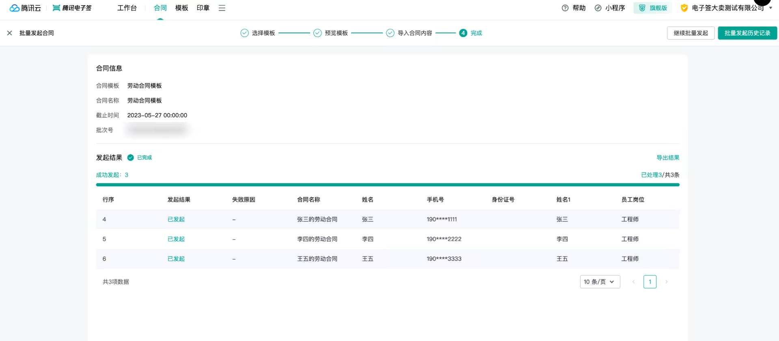
Task: Click the 导入合同内容 step label
Action: tap(414, 33)
